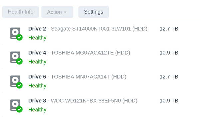Click the Drive 2 hard disk icon
This screenshot has height=127, width=201.
pos(15,33)
